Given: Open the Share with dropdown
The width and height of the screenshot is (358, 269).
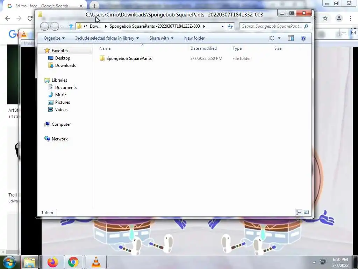Looking at the screenshot, I should tap(162, 38).
